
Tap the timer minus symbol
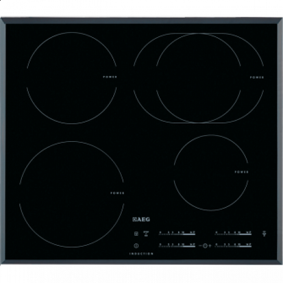[200, 246]
